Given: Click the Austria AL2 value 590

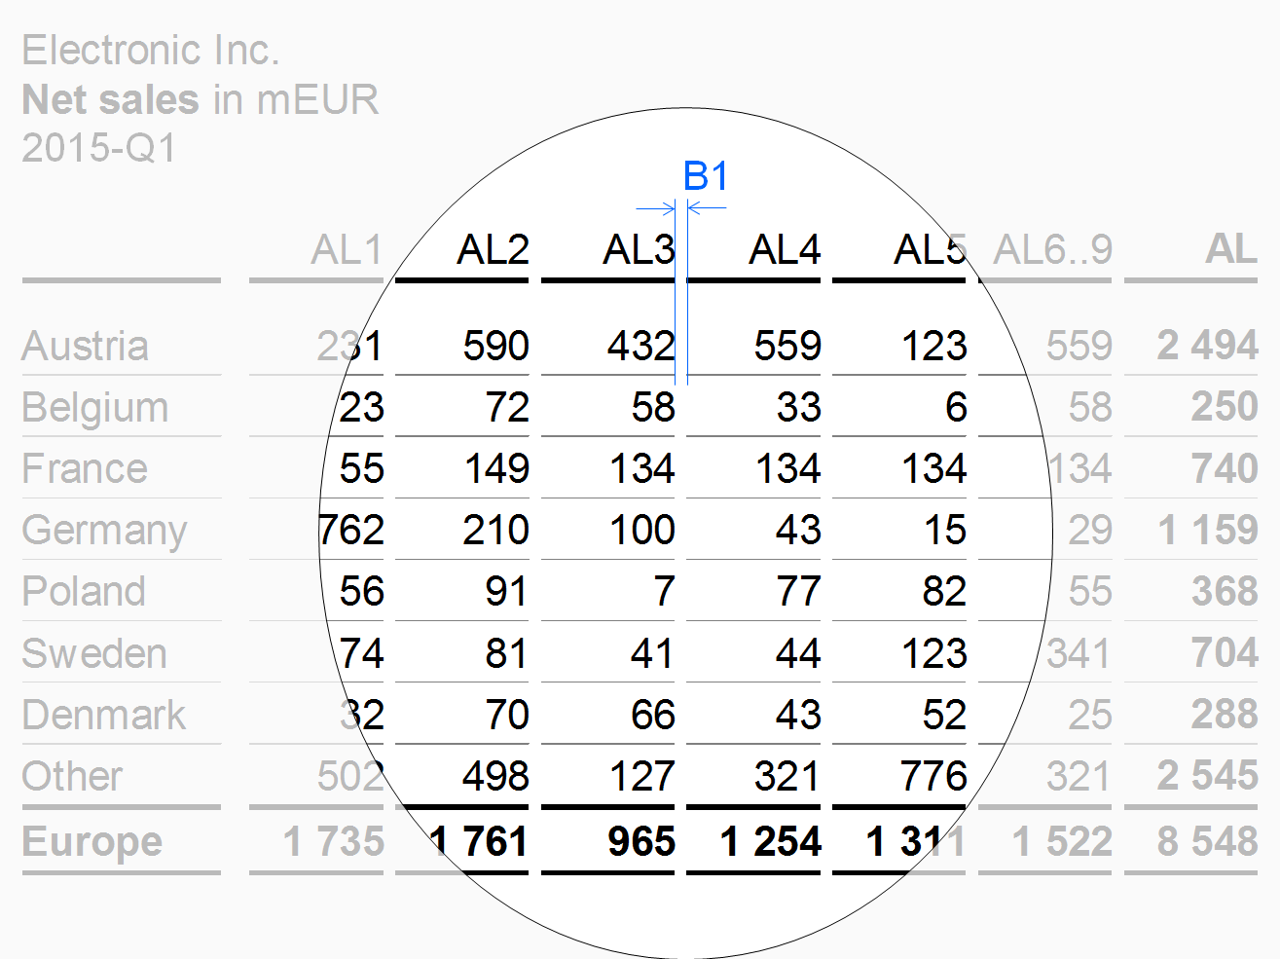Looking at the screenshot, I should pos(496,347).
